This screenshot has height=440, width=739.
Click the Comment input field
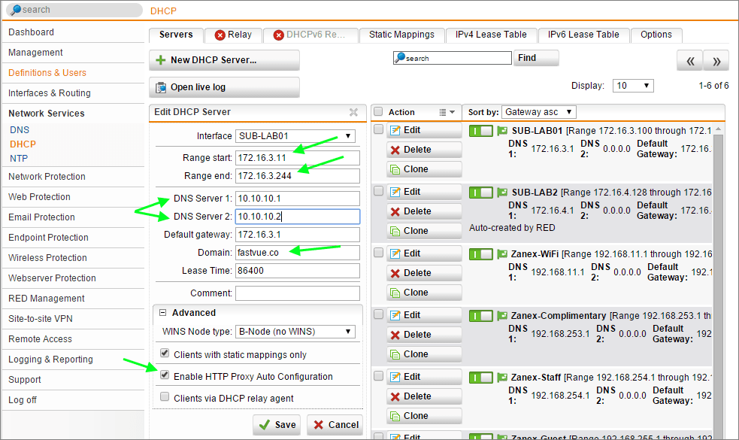click(298, 293)
